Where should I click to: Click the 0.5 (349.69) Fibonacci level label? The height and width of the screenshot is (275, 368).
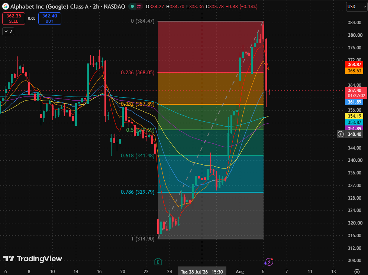141,130
